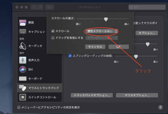168x114 pixels.
Task: Select the キーボード text label
Action: tap(35, 79)
